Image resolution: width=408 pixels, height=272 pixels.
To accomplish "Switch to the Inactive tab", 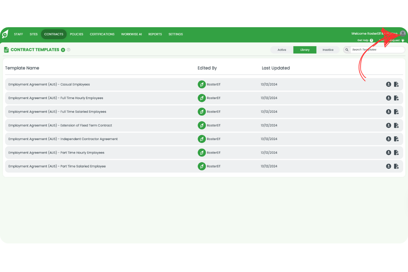I will [x=328, y=50].
